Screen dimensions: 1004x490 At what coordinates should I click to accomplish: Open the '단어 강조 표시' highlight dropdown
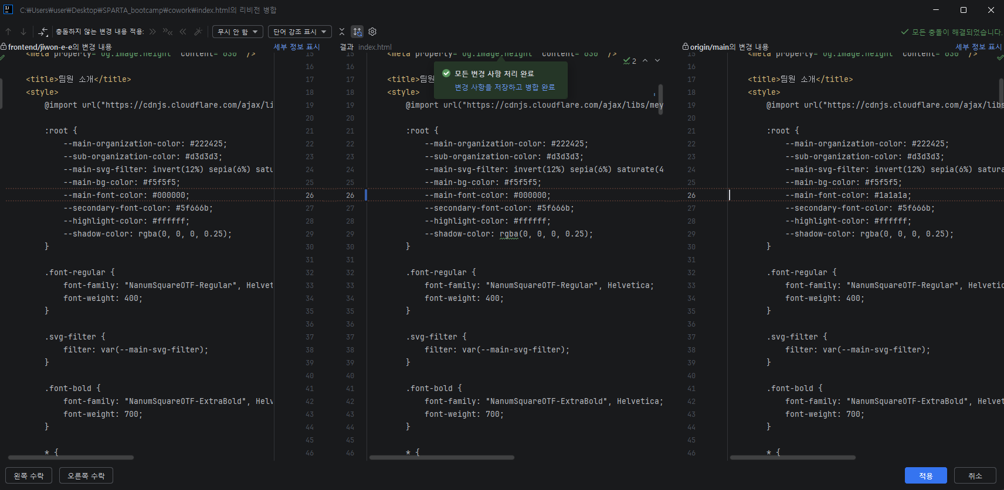click(x=300, y=32)
